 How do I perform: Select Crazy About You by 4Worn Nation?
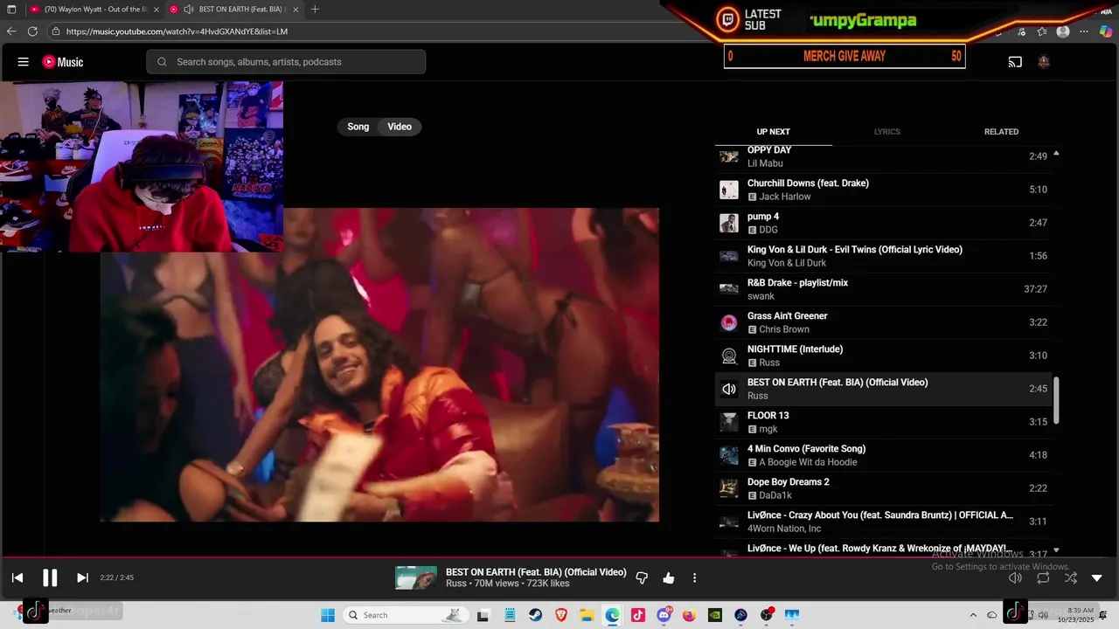click(x=883, y=522)
